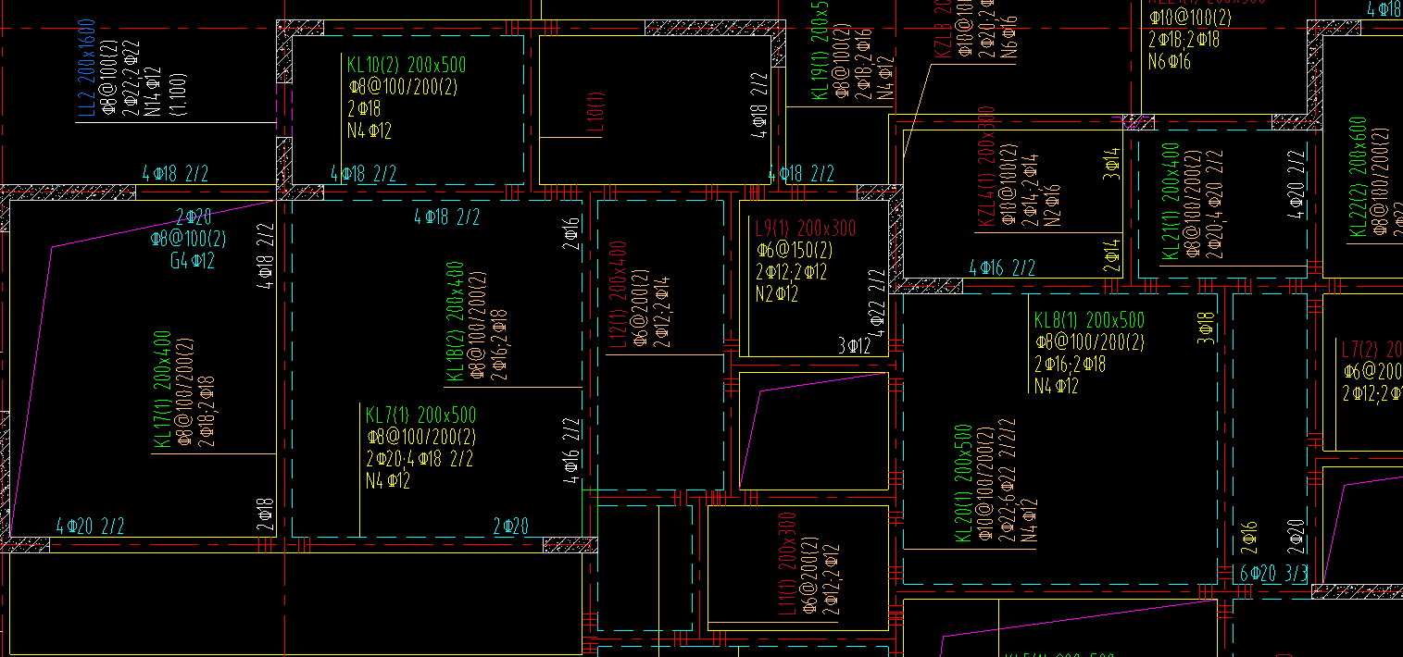Select the vertical KL21(1) 200x400 label
Image resolution: width=1403 pixels, height=657 pixels.
pyautogui.click(x=1171, y=201)
